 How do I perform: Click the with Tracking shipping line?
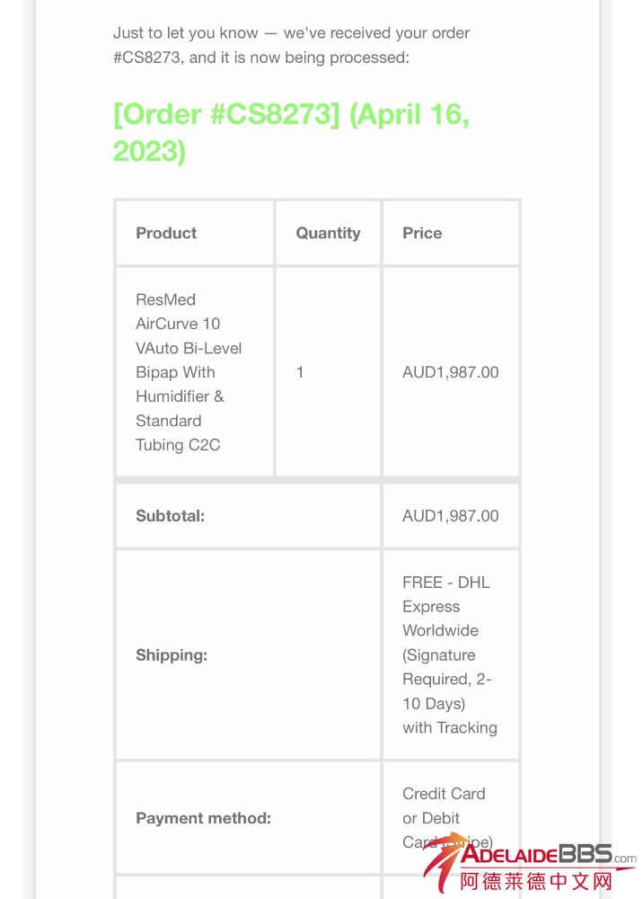click(x=449, y=727)
